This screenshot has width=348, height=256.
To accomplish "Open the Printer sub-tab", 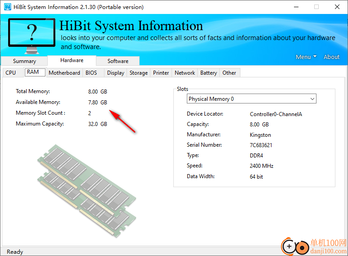I will (x=161, y=73).
